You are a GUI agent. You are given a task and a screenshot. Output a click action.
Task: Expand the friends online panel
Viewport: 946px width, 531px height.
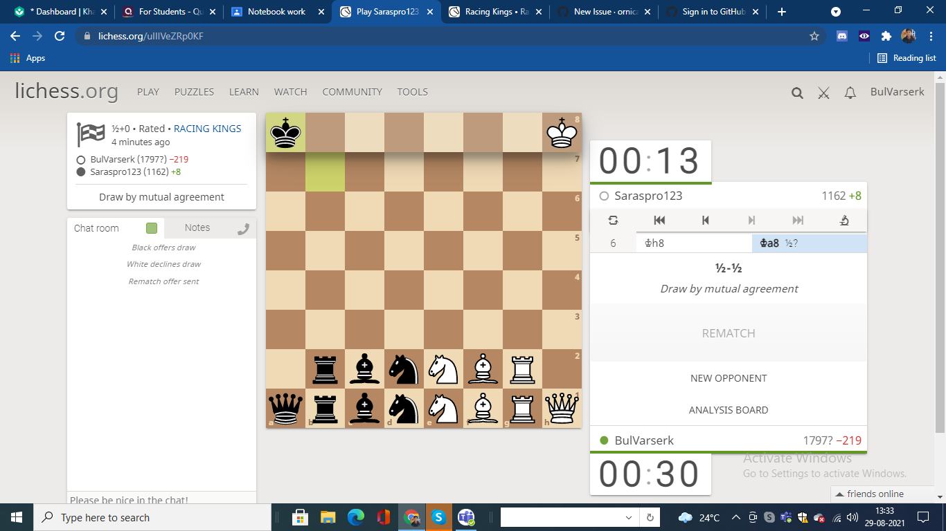click(x=883, y=494)
